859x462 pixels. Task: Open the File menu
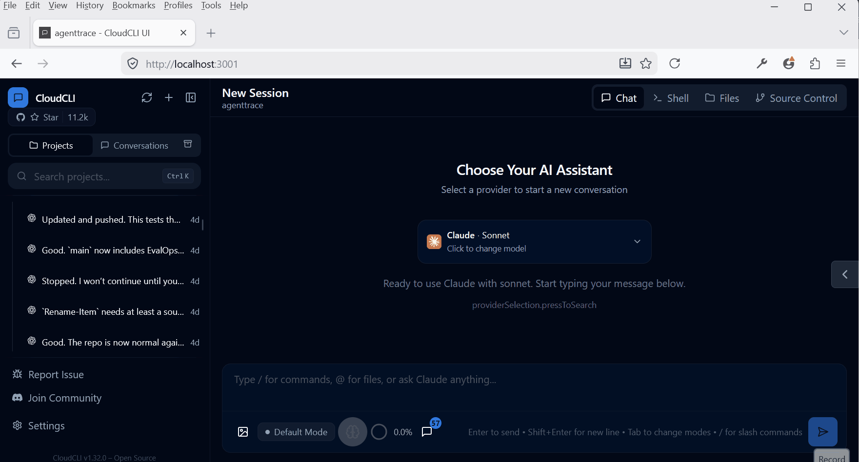[x=10, y=5]
